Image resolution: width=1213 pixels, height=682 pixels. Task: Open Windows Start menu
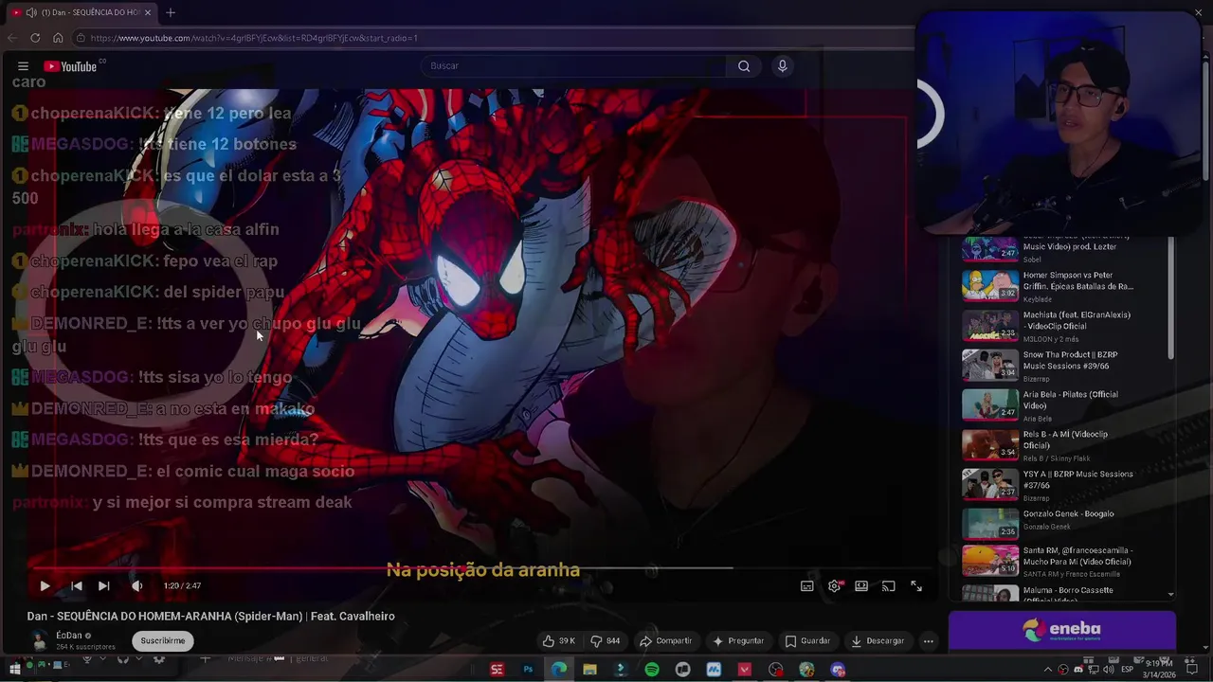[x=14, y=670]
